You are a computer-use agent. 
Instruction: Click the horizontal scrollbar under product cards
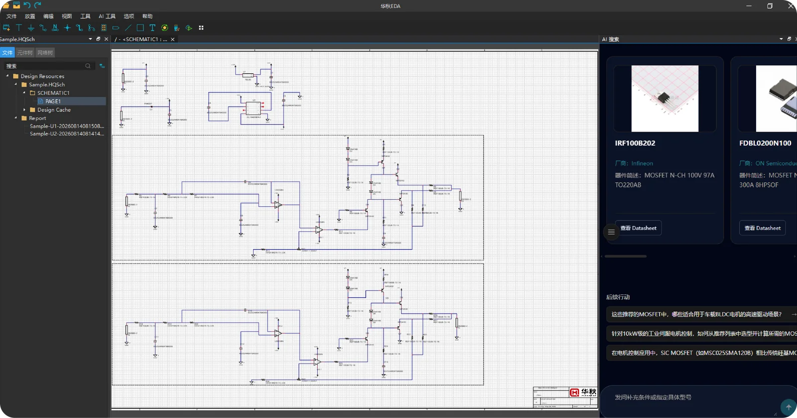click(626, 256)
